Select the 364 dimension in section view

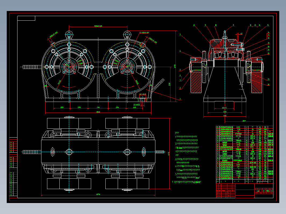[x=244, y=121]
